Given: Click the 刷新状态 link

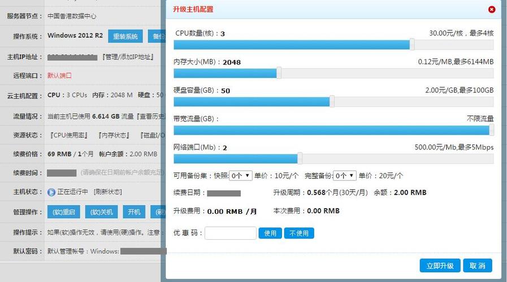Looking at the screenshot, I should coord(107,192).
